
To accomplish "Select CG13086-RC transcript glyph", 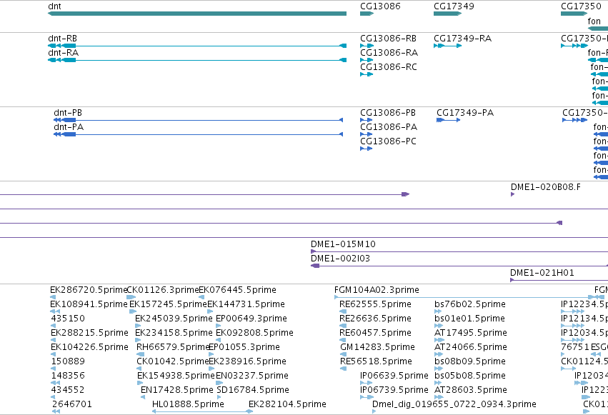I will 367,74.
